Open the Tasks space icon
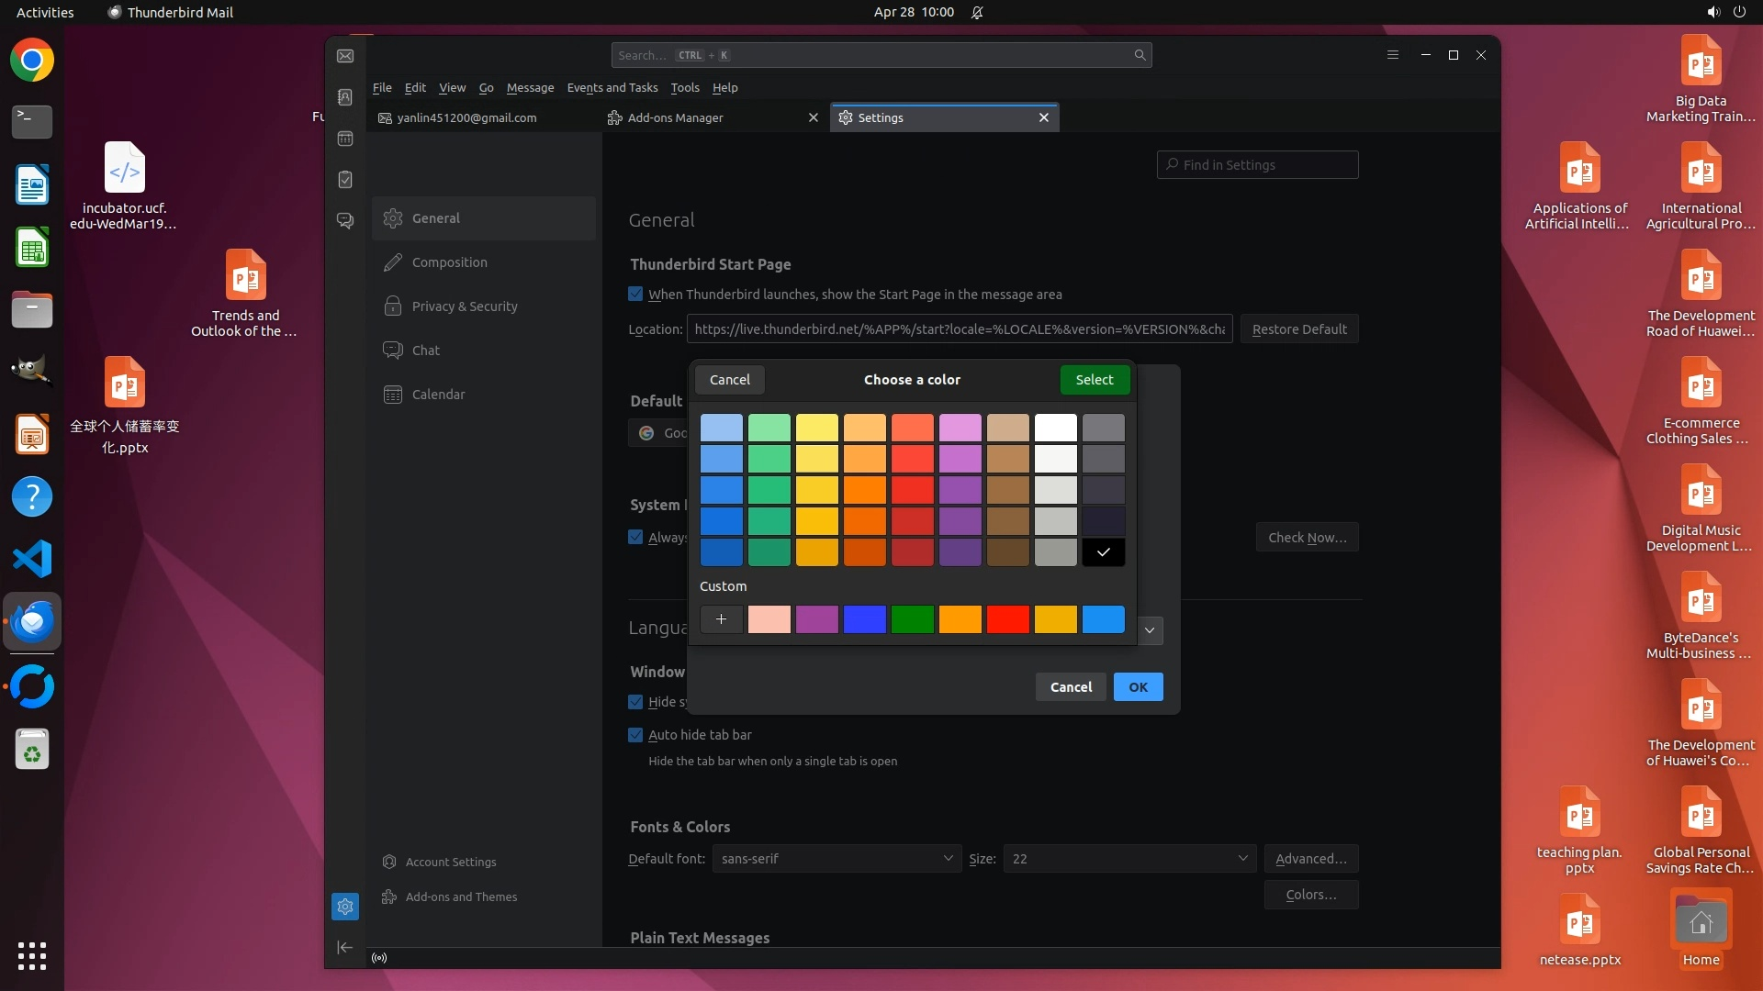 point(345,180)
